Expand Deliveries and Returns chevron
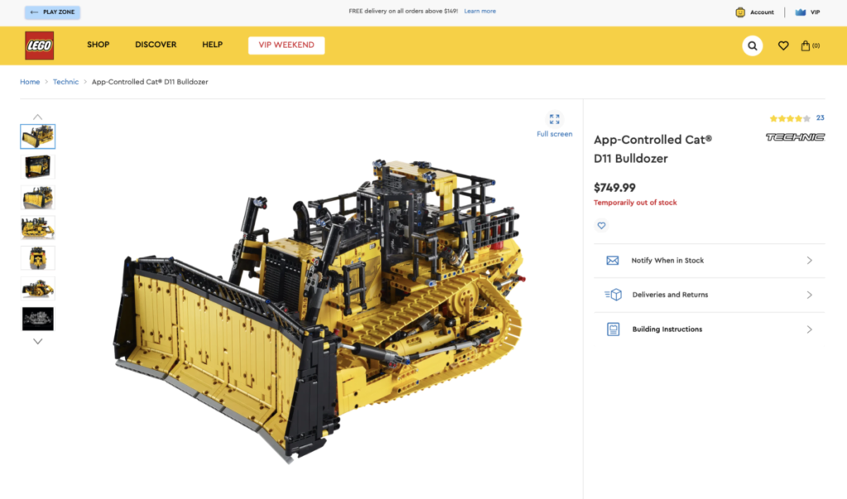Viewport: 847px width, 499px height. point(809,295)
